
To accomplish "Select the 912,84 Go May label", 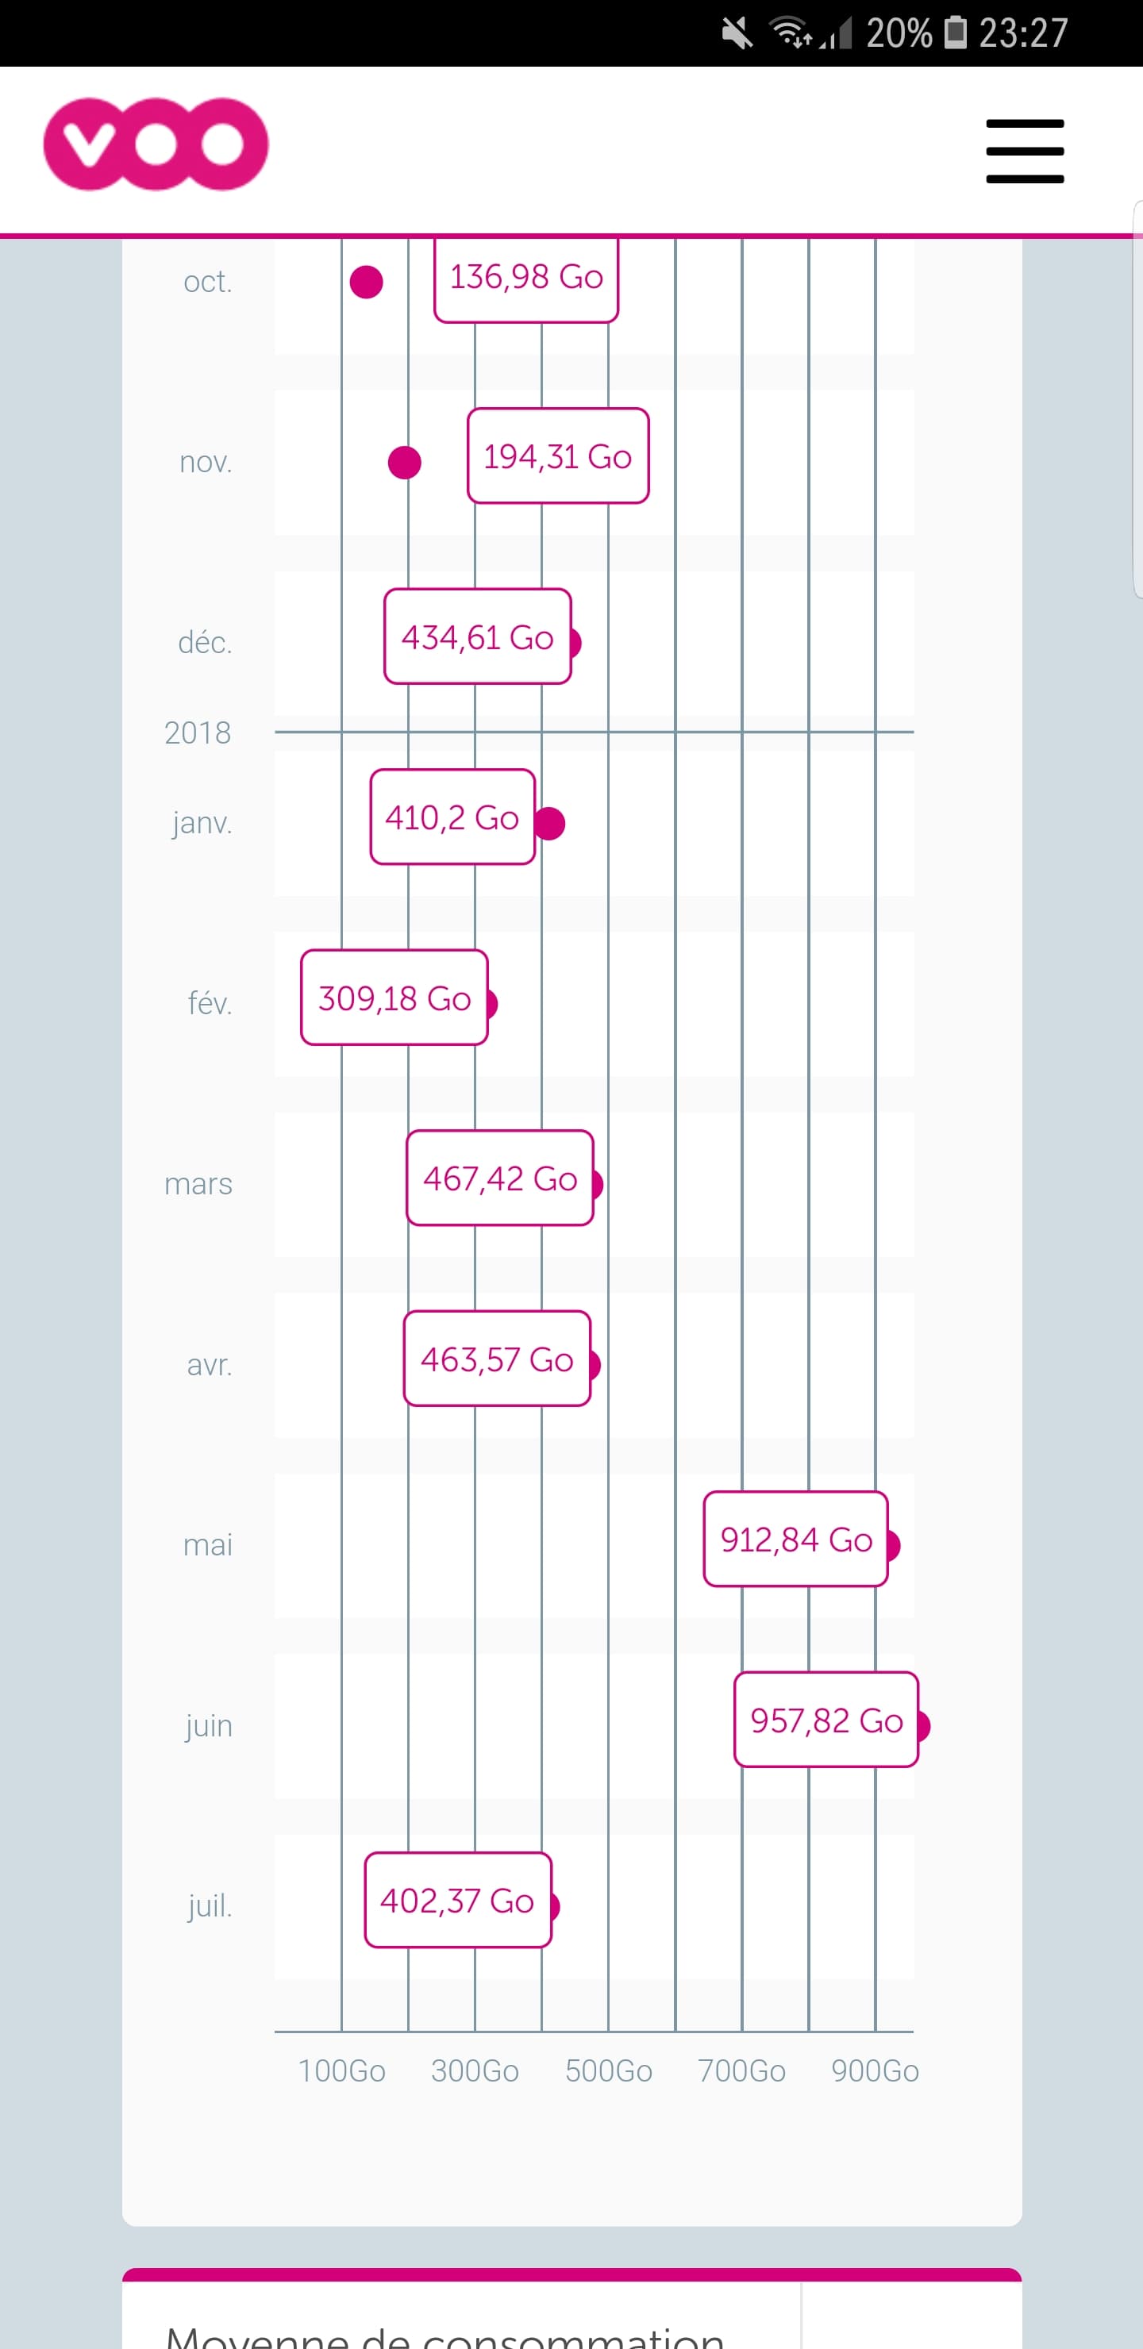I will pos(796,1540).
